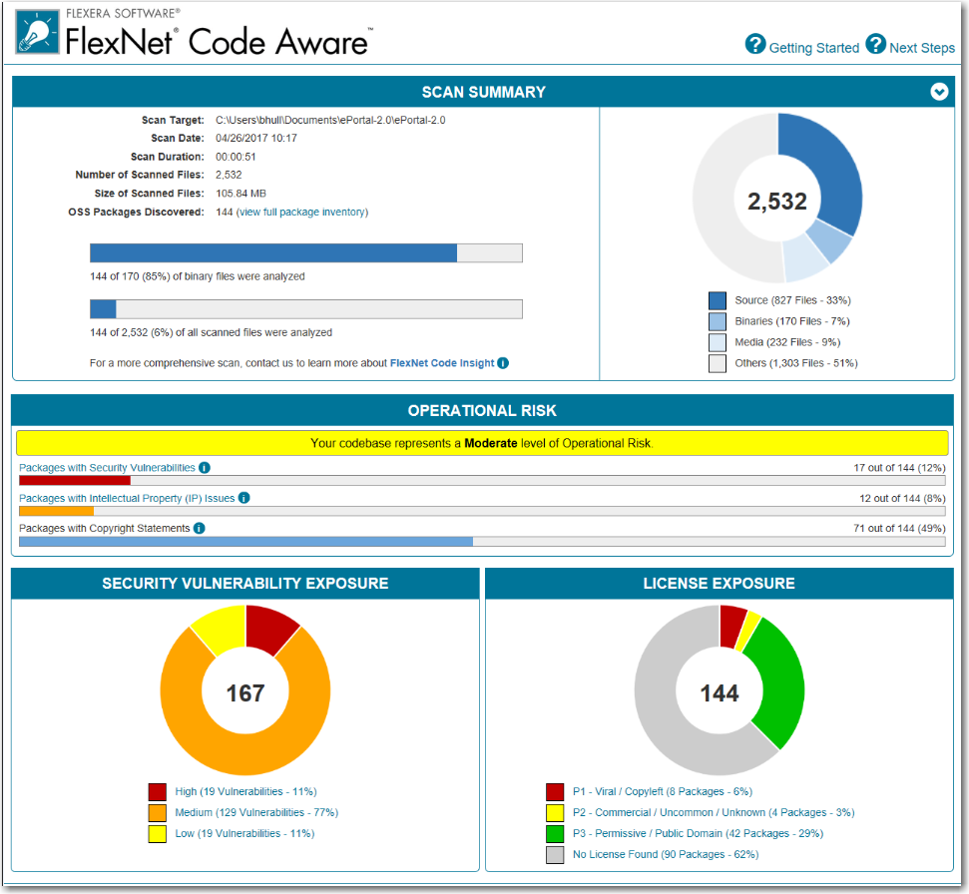
Task: Open view full package inventory link
Action: [x=302, y=212]
